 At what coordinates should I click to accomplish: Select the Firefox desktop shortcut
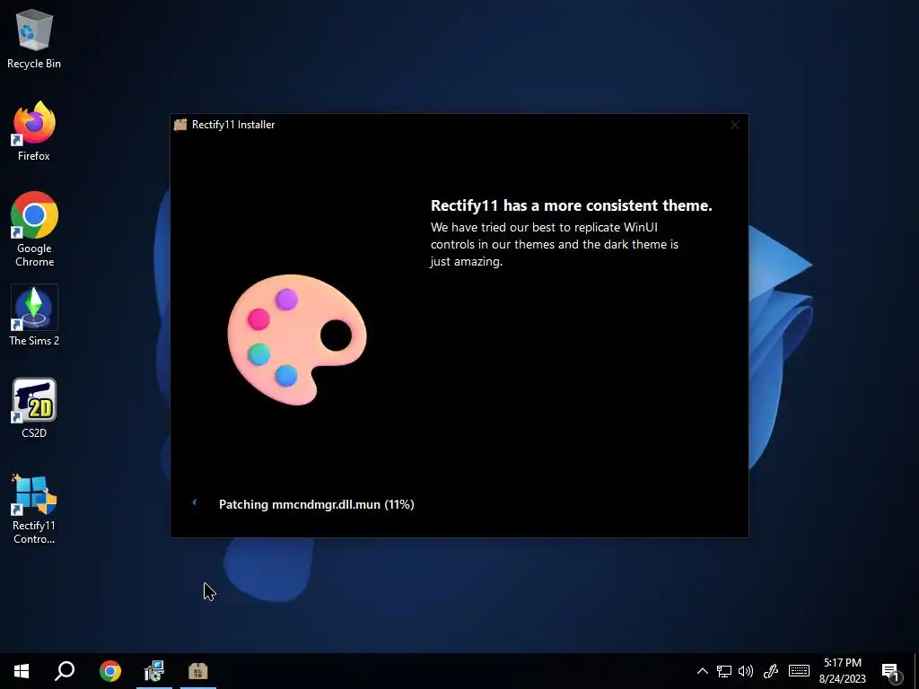coord(34,131)
